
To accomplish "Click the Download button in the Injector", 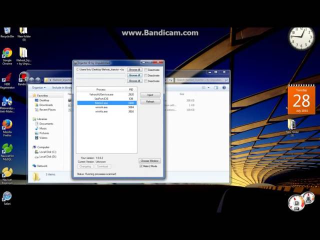I will point(102,166).
